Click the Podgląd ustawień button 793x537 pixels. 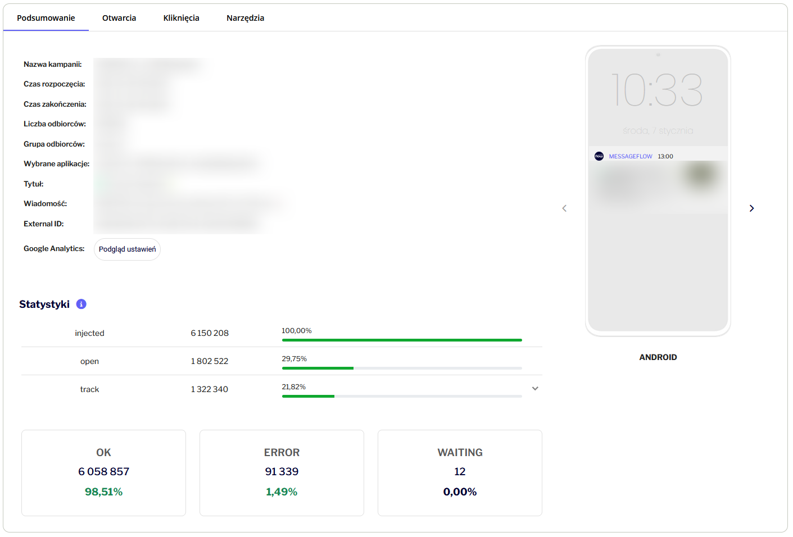[127, 249]
